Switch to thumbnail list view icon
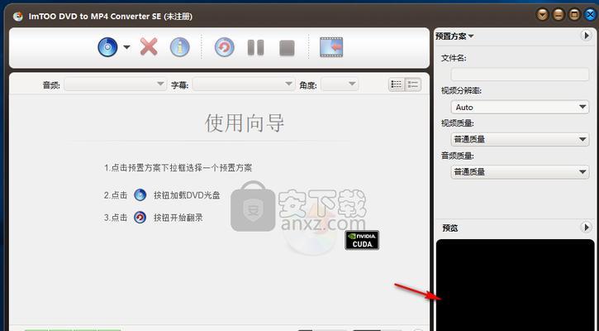This screenshot has width=599, height=331. (413, 84)
